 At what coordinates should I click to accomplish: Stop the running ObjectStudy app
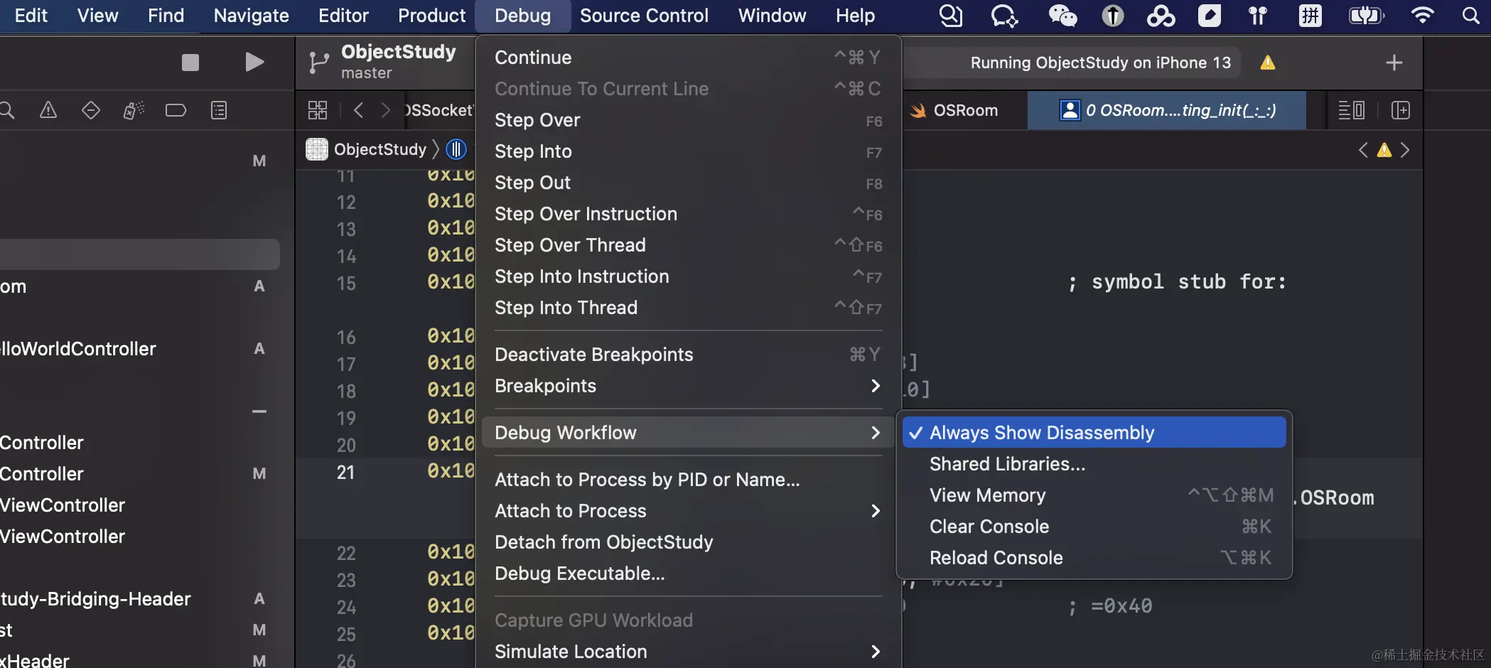coord(190,63)
